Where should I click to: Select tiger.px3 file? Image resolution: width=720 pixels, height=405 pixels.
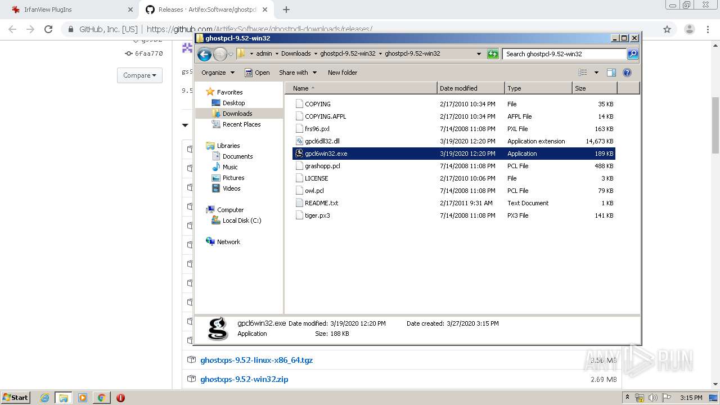click(x=454, y=215)
